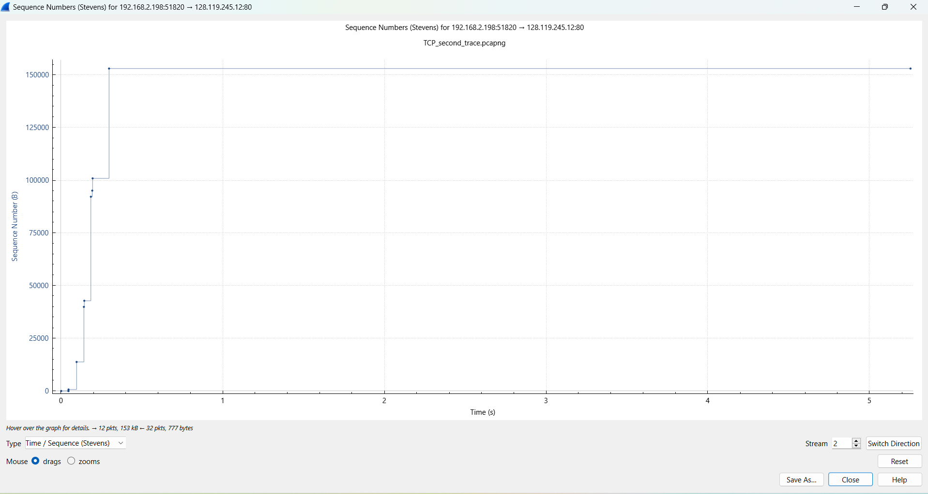Click the Close button at bottom

tap(851, 479)
